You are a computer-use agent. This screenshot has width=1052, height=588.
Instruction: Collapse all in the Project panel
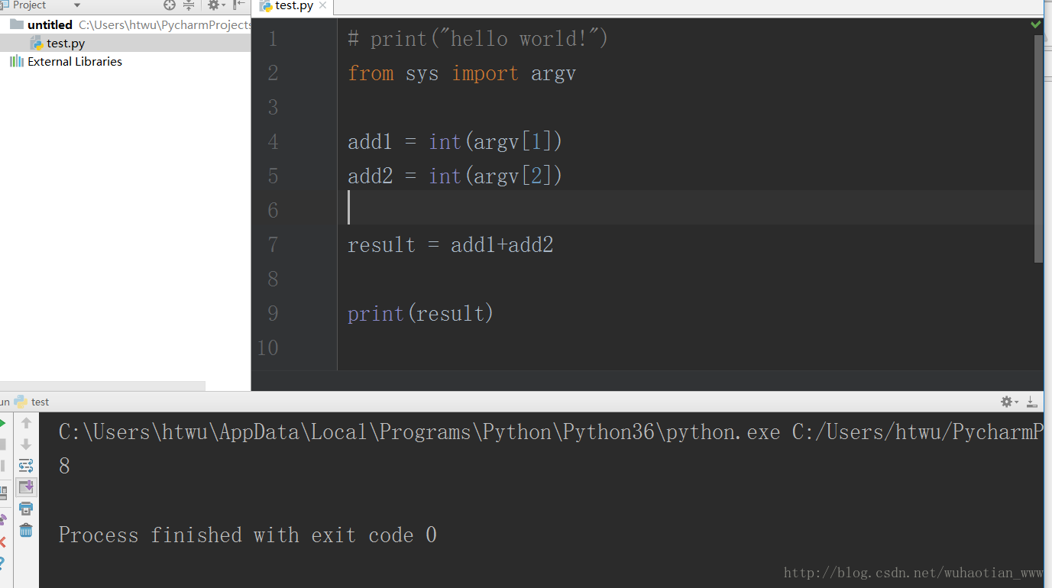pyautogui.click(x=189, y=5)
